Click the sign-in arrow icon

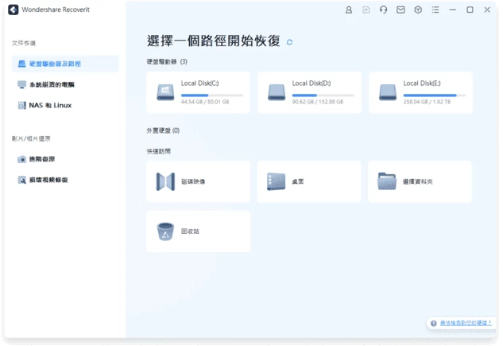(x=366, y=10)
